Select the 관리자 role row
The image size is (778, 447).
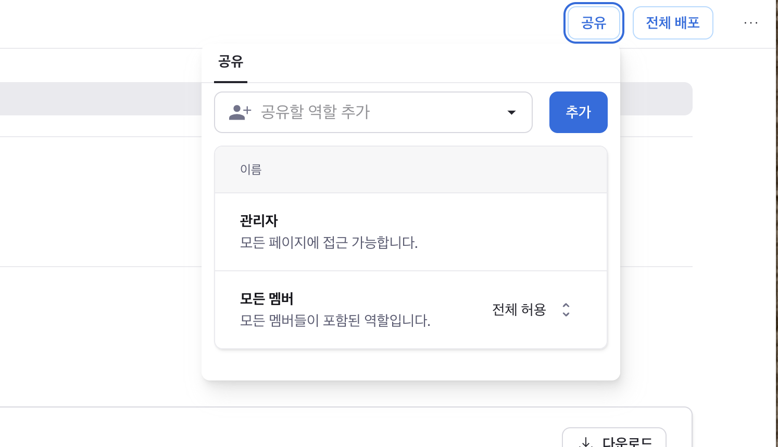pyautogui.click(x=411, y=232)
